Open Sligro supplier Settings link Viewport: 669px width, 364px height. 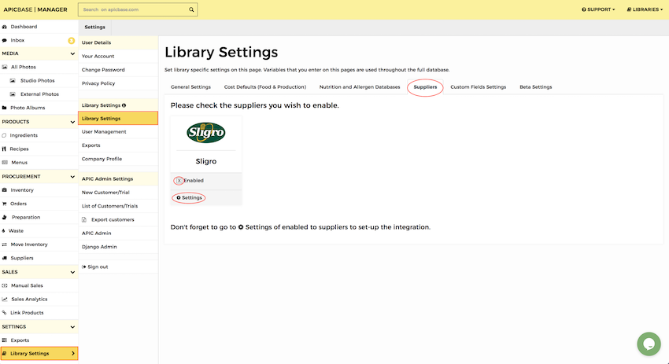[189, 198]
